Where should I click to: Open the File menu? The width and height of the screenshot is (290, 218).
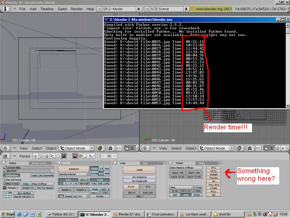(x=22, y=9)
